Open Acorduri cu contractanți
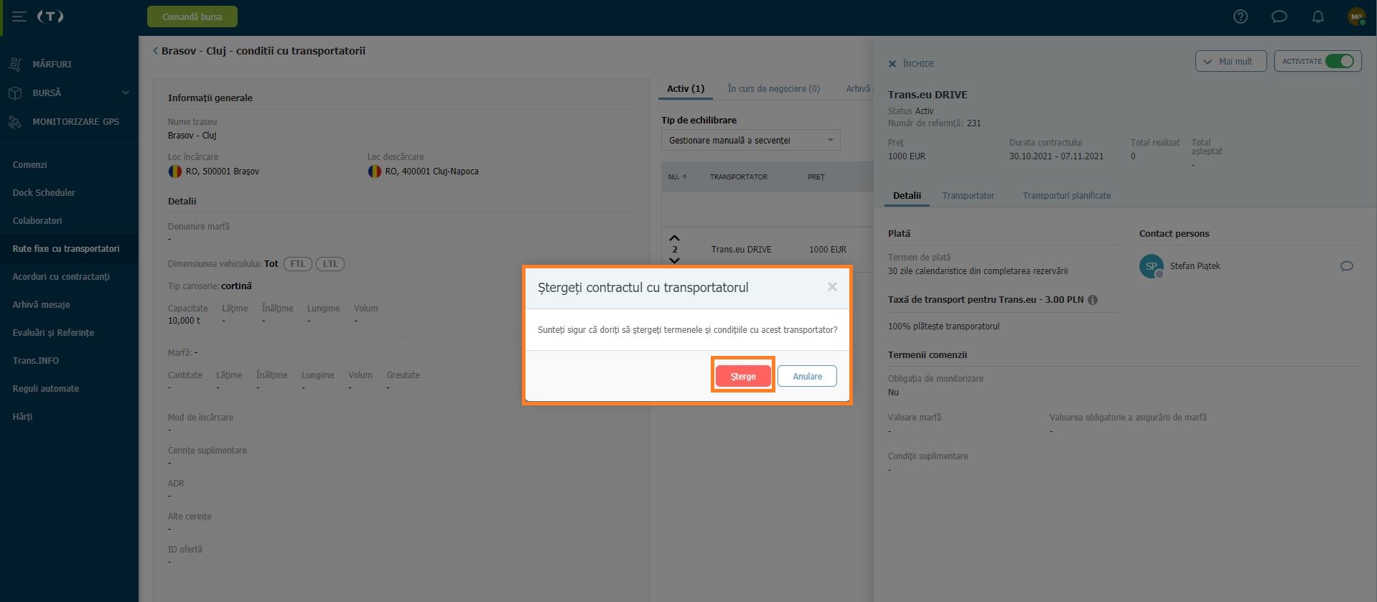This screenshot has height=602, width=1377. pos(61,276)
